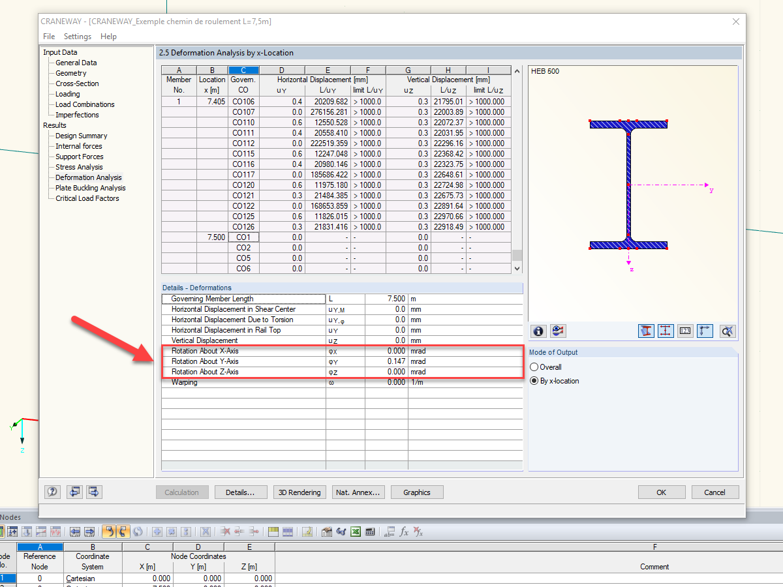Toggle the 3D cross-section rendering icon

click(646, 331)
